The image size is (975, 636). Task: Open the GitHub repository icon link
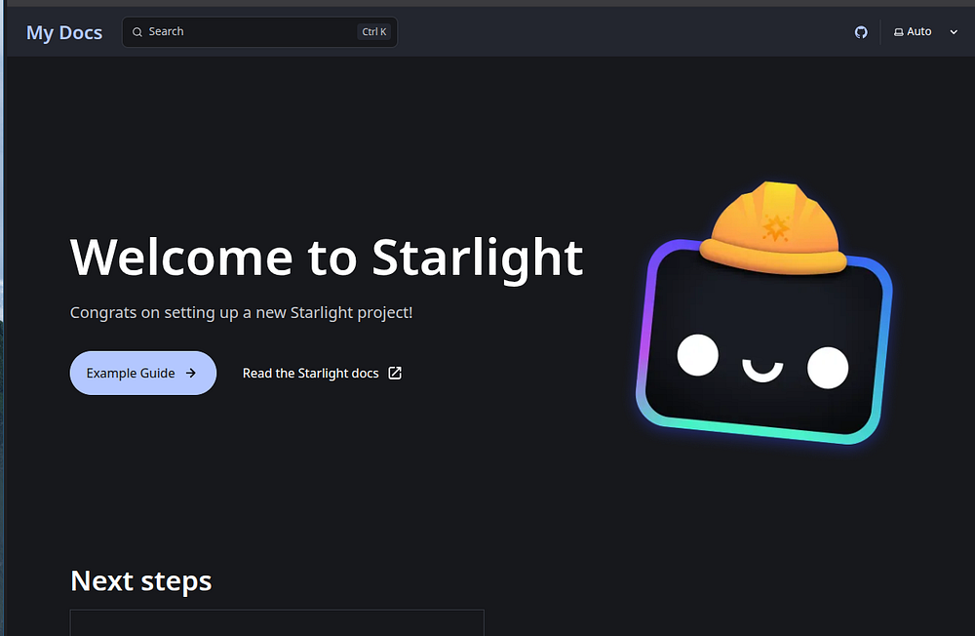tap(861, 32)
